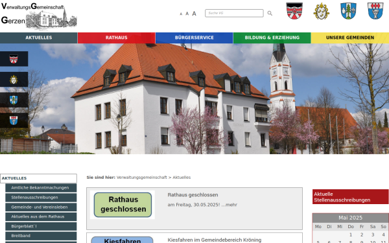Click Aktuelles in breadcrumb
The width and height of the screenshot is (389, 243).
click(x=182, y=178)
